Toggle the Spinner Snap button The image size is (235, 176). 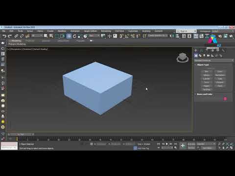(x=138, y=36)
